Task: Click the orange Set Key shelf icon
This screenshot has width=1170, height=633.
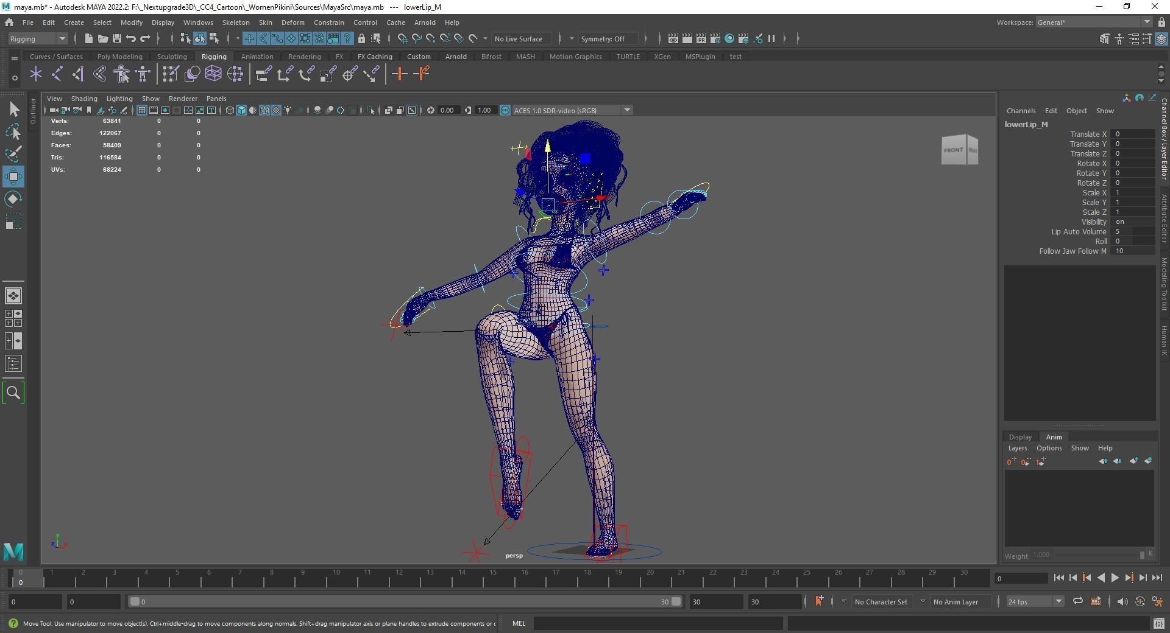Action: coord(400,74)
